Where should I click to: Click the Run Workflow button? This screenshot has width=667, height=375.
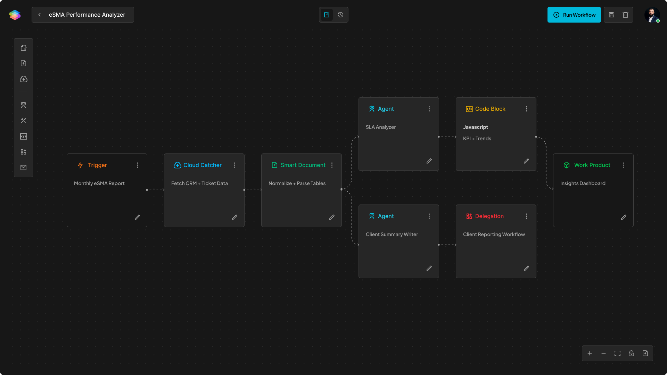coord(574,15)
